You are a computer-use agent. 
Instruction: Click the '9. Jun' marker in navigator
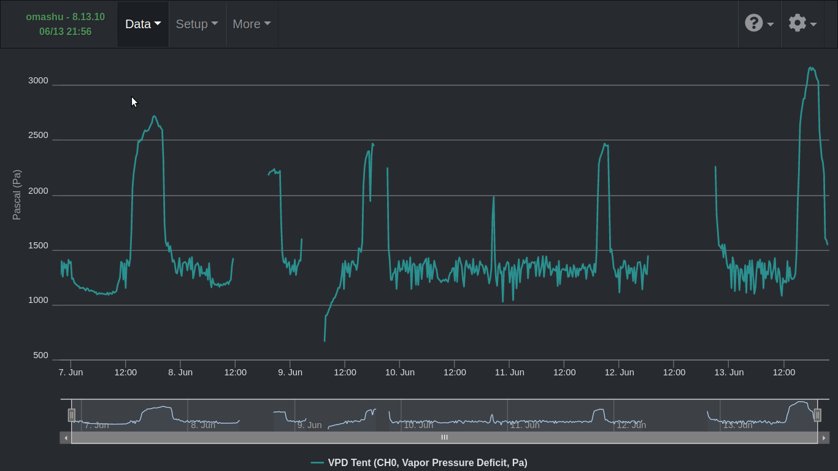[x=309, y=425]
